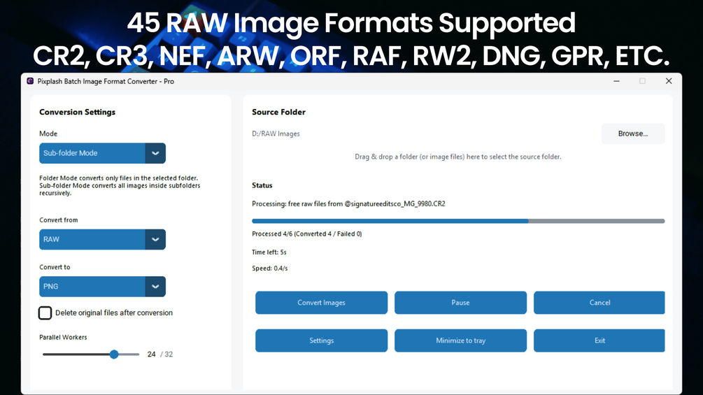Click the disabled maximize window button
This screenshot has width=703, height=395.
tap(642, 81)
